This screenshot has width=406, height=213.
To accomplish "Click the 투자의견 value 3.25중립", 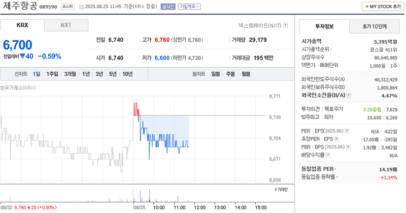I will 372,110.
